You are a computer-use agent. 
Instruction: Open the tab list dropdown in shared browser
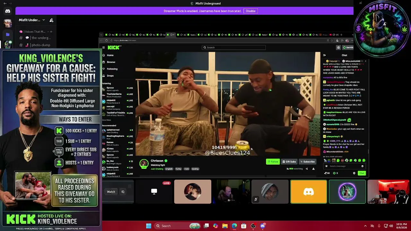tap(101, 35)
